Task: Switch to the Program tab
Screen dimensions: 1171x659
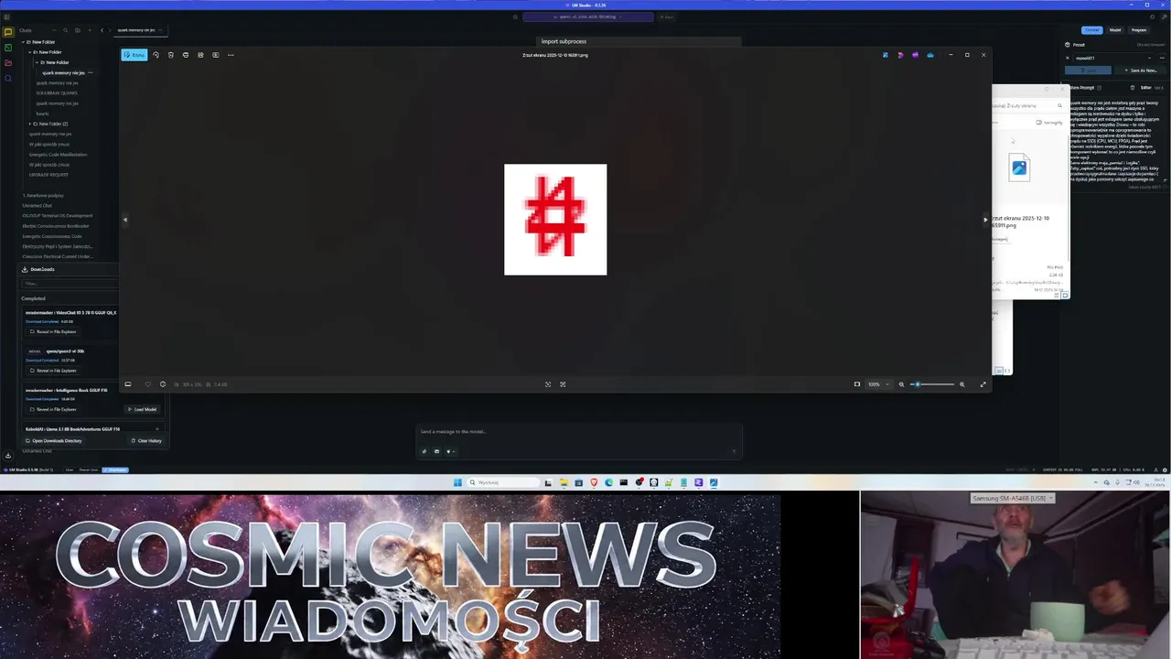Action: [x=1139, y=30]
